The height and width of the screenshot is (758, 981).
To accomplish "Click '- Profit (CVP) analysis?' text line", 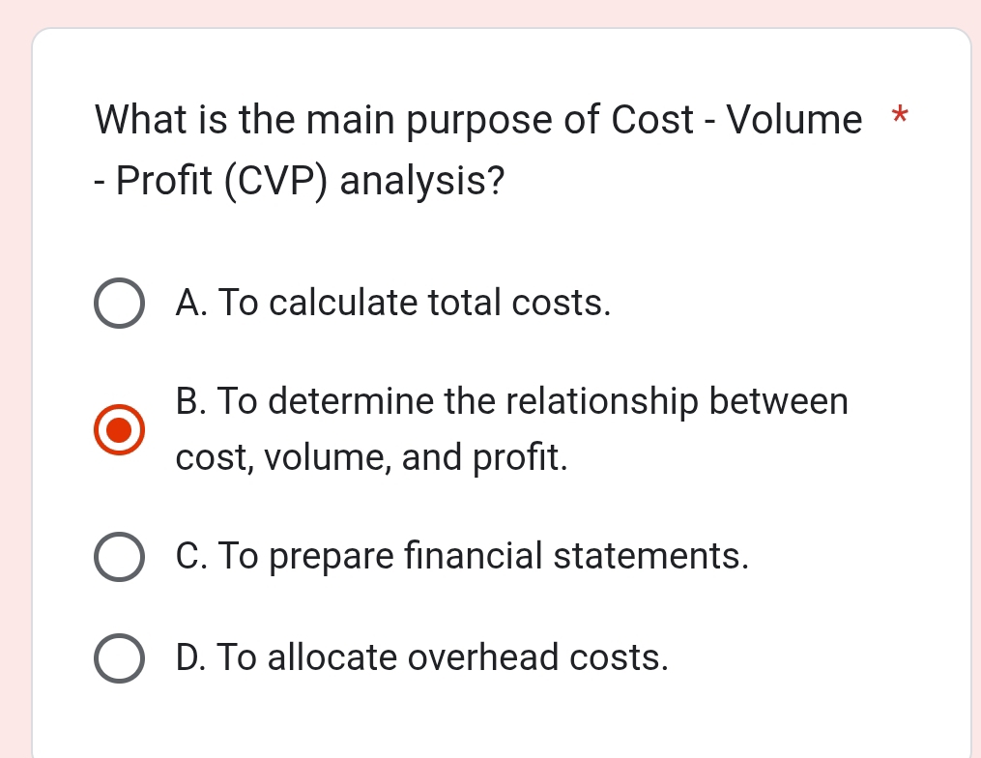I will [x=300, y=181].
